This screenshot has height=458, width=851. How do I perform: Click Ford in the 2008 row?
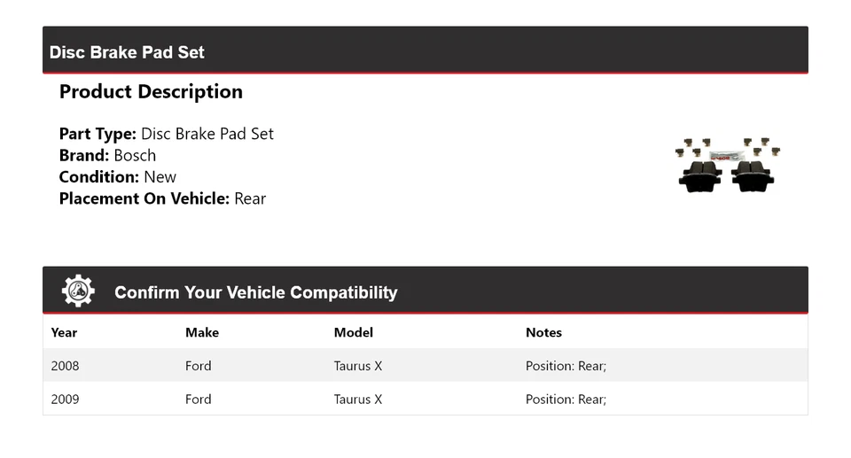pos(198,366)
